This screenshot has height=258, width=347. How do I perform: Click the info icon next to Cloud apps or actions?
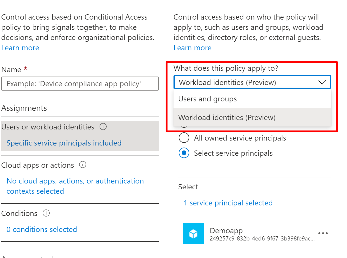(x=83, y=165)
